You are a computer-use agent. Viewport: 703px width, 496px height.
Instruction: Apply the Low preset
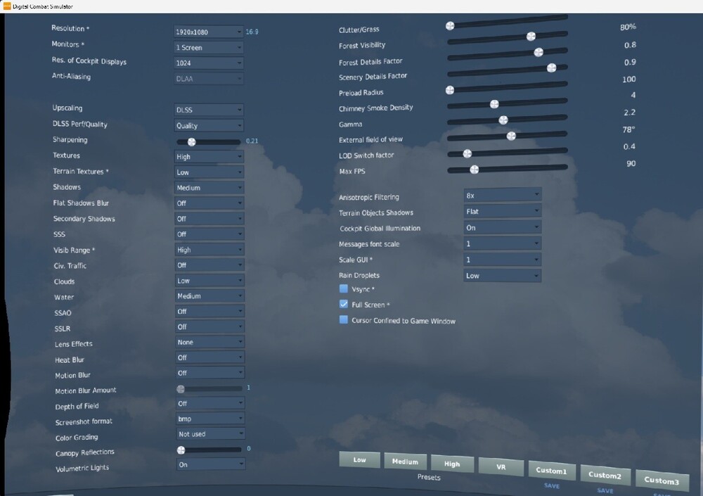click(359, 459)
